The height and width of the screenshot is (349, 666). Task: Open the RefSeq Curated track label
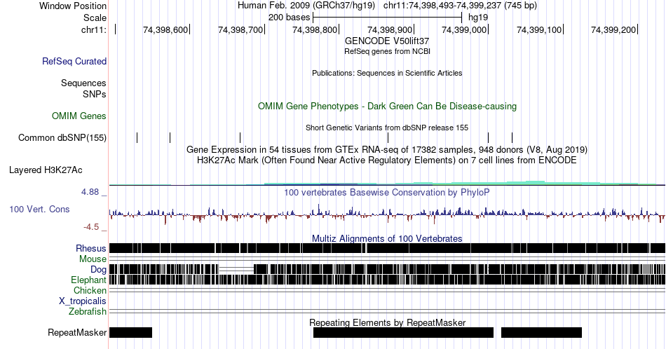[74, 61]
